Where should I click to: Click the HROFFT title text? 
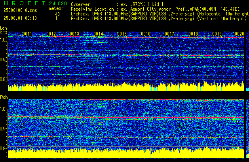[x=25, y=3]
